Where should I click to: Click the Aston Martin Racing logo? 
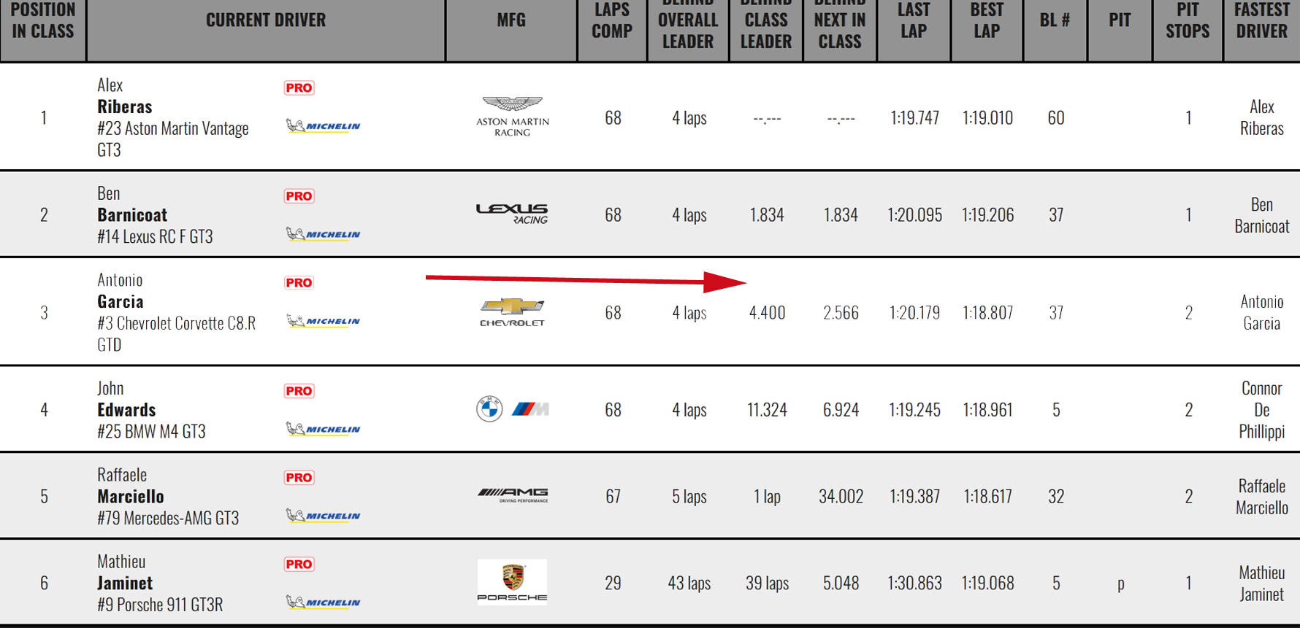(x=512, y=117)
